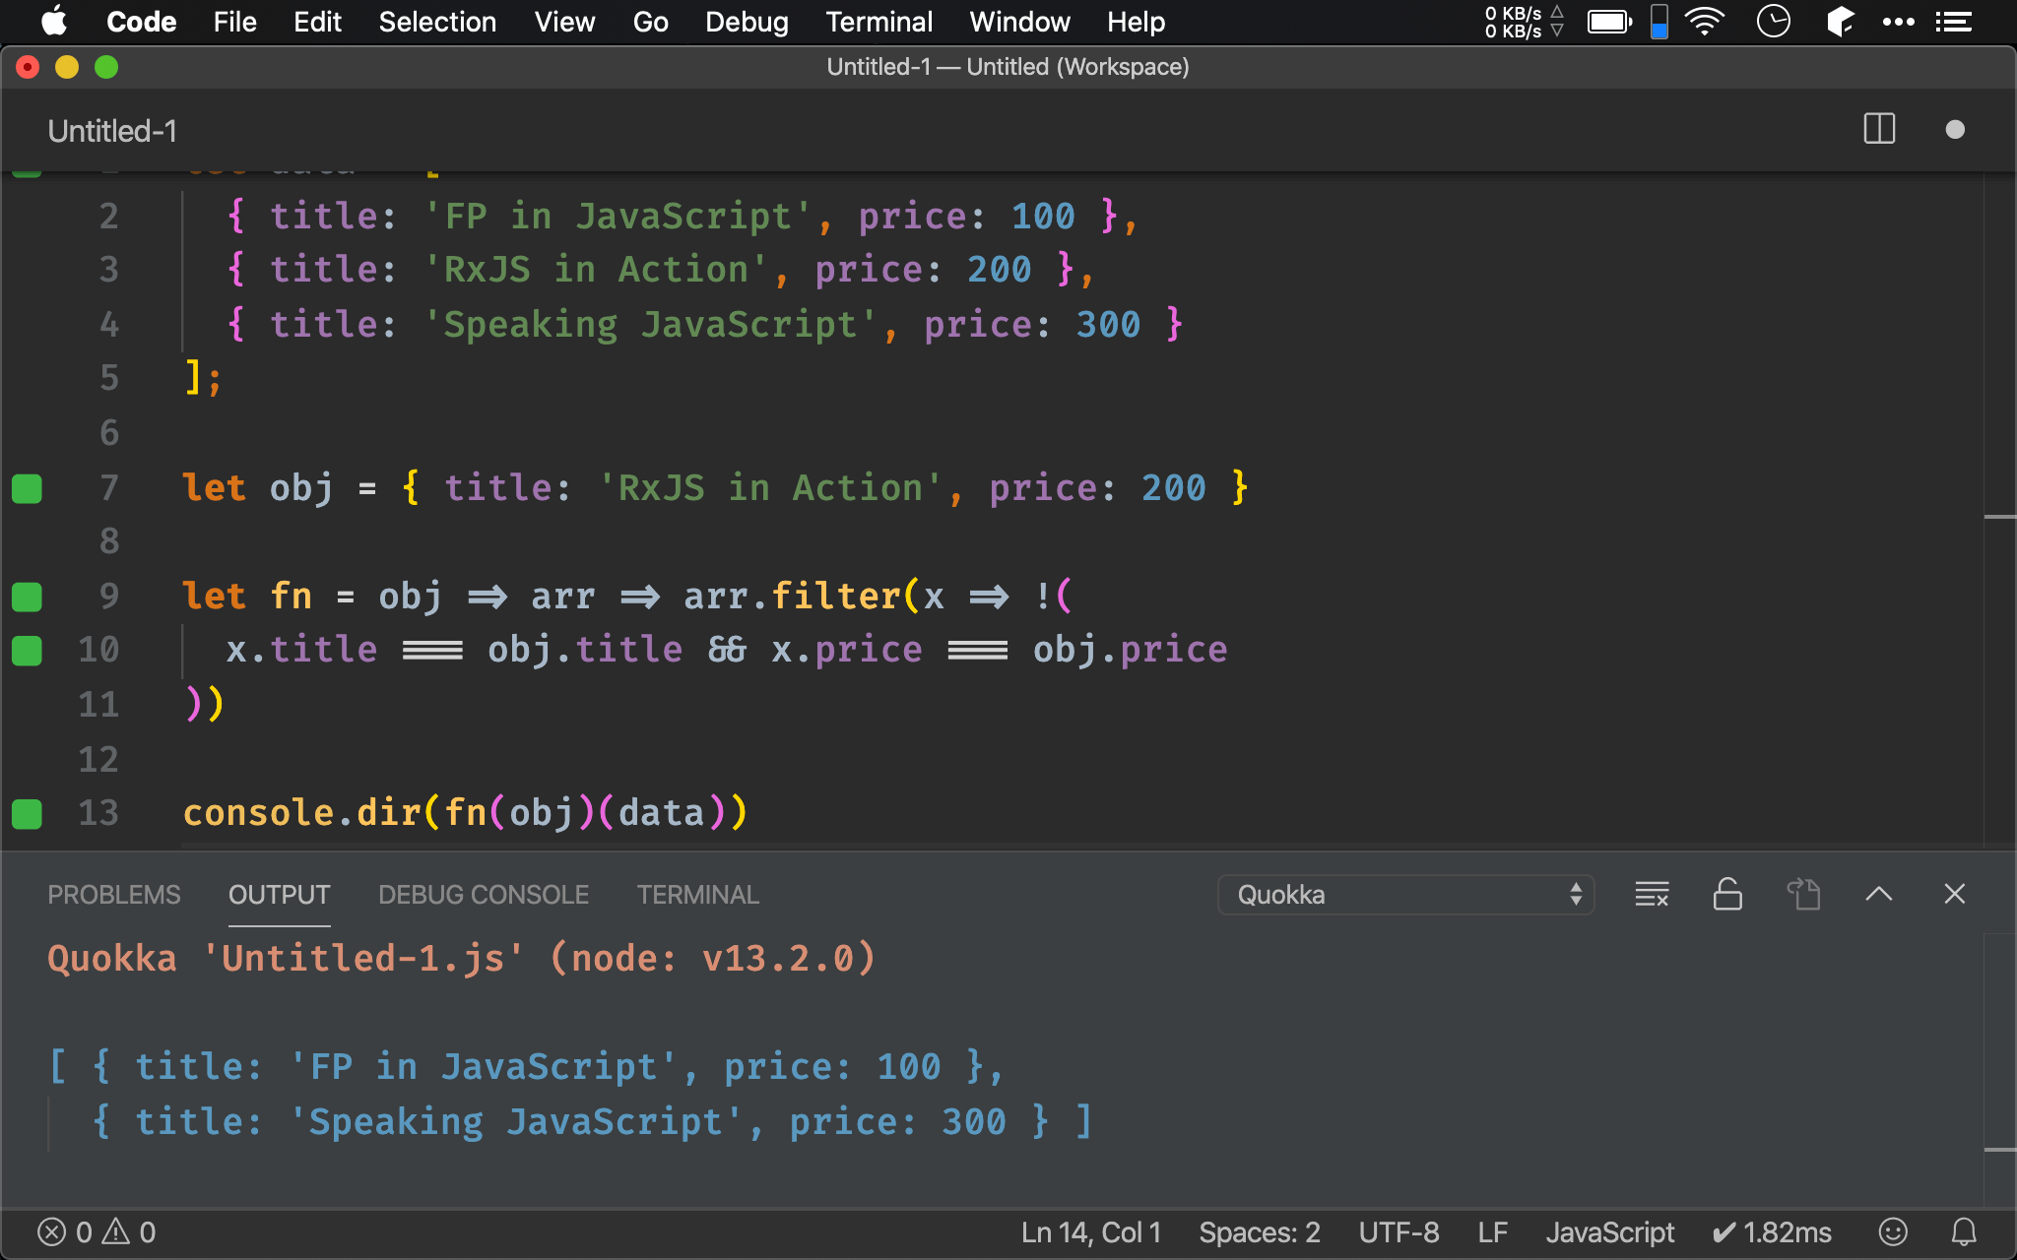Clear the output panel with list-clear icon
Screen dimensions: 2017x1260
[x=1652, y=894]
